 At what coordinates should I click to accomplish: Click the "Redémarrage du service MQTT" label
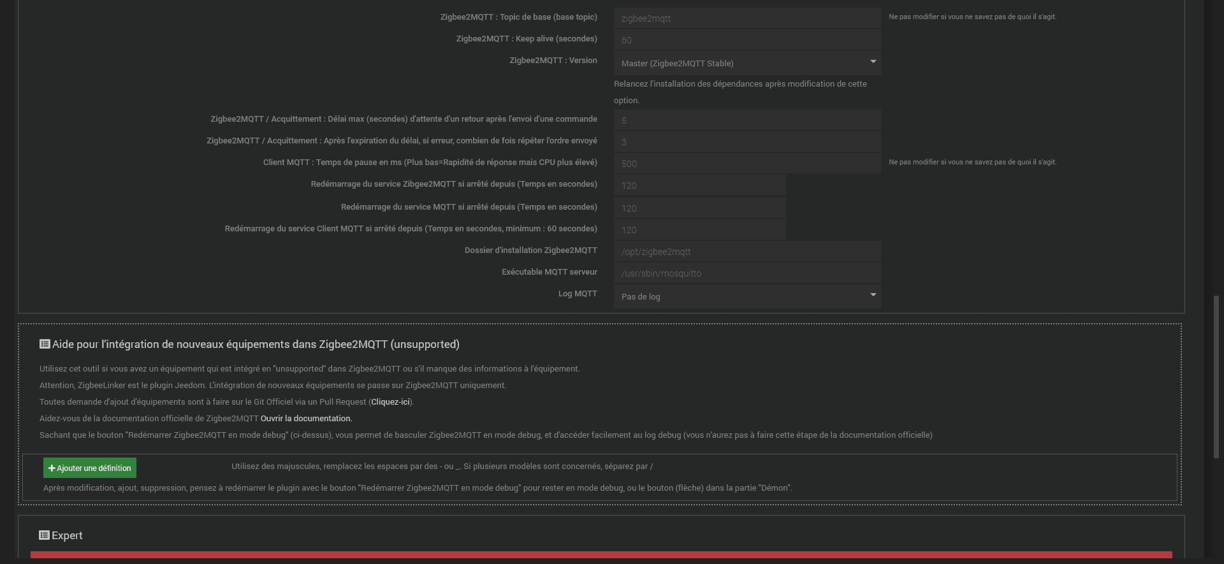coord(469,207)
